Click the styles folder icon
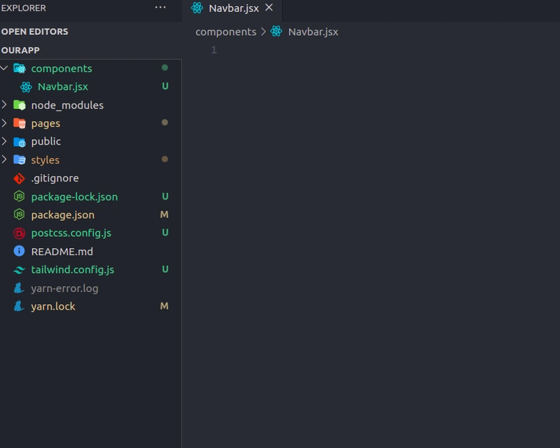Viewport: 560px width, 448px height. pos(20,159)
